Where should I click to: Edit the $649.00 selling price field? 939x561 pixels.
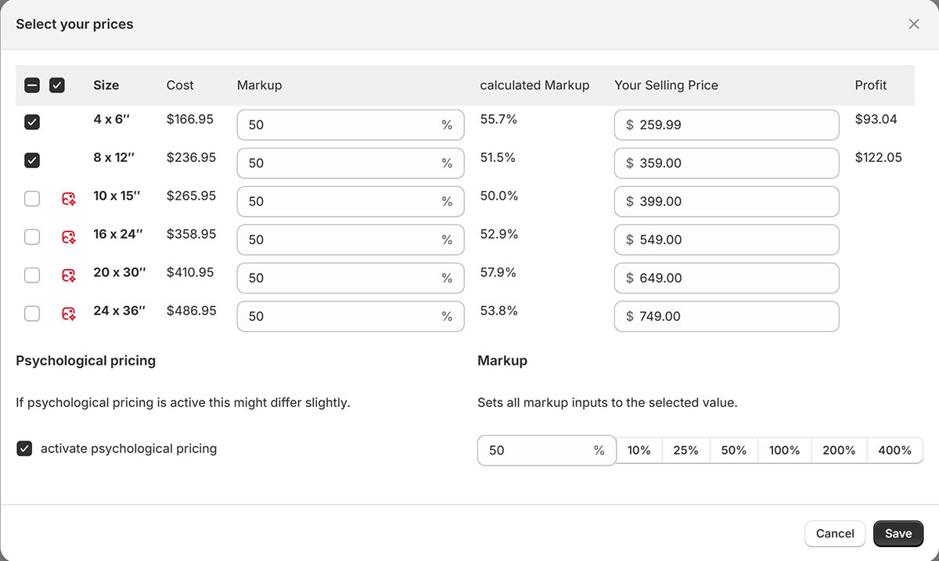tap(727, 279)
